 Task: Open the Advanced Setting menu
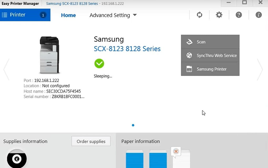coord(113,15)
